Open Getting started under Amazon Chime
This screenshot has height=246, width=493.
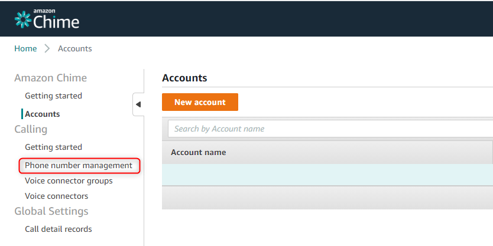pyautogui.click(x=53, y=96)
